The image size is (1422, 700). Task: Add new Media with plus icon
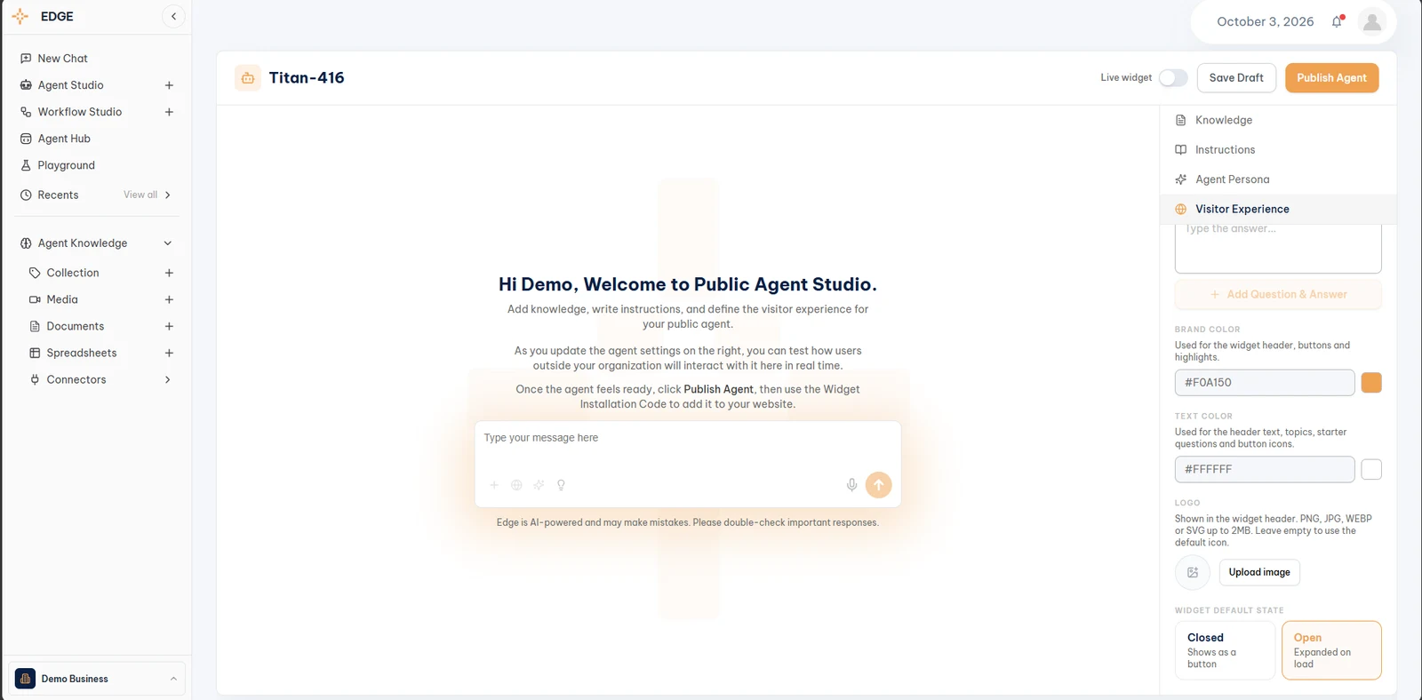click(169, 299)
